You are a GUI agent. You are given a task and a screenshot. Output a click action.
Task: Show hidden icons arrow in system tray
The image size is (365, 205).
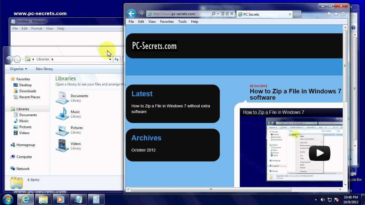pos(316,200)
